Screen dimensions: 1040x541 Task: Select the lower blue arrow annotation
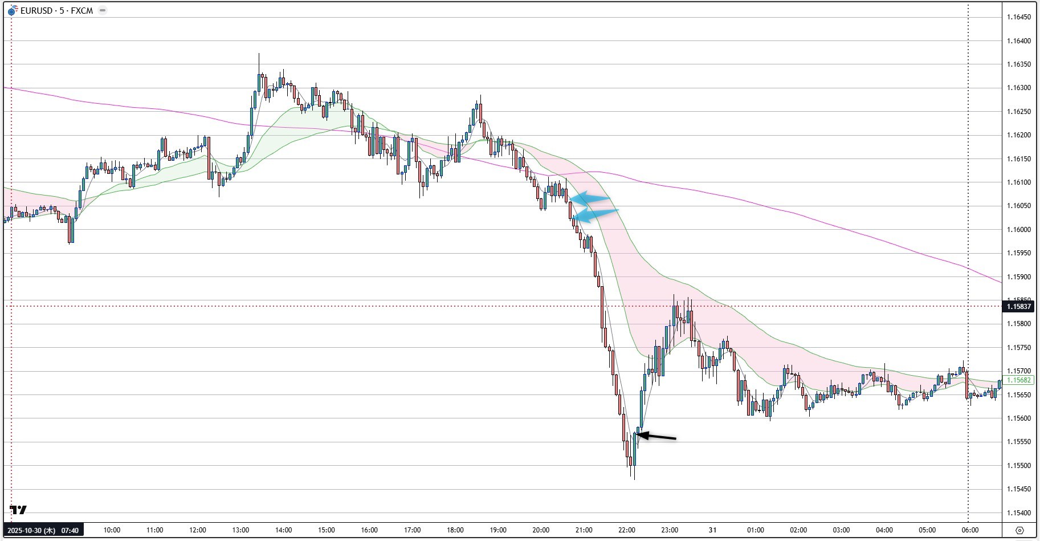click(x=595, y=215)
